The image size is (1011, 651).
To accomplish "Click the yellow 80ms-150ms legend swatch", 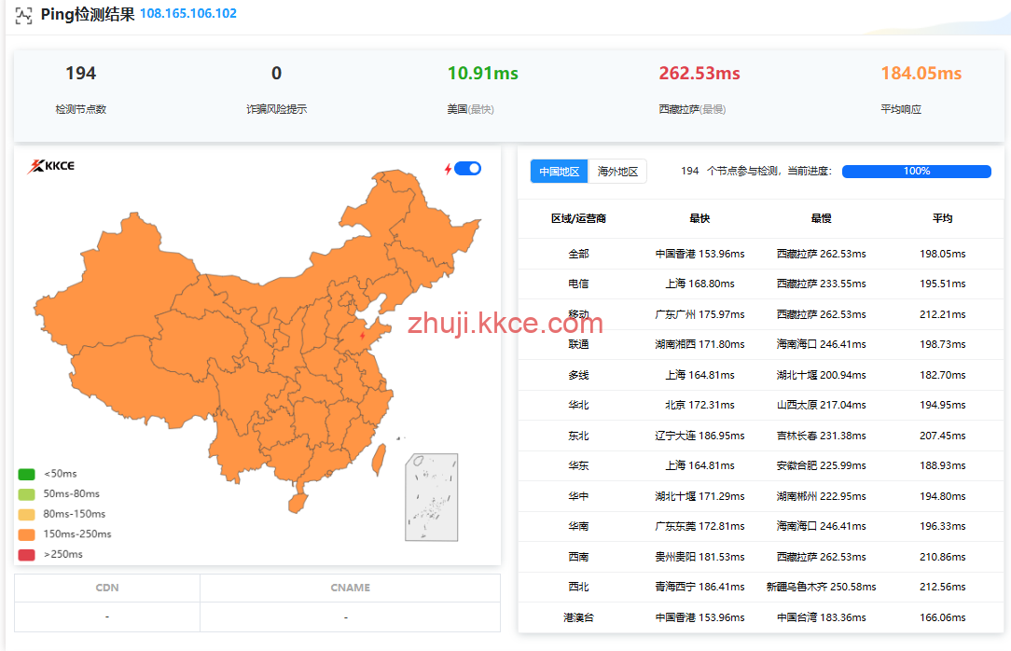I will tap(26, 514).
